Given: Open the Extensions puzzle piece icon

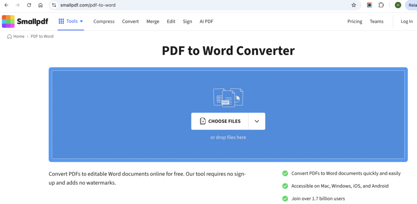Looking at the screenshot, I should (381, 5).
